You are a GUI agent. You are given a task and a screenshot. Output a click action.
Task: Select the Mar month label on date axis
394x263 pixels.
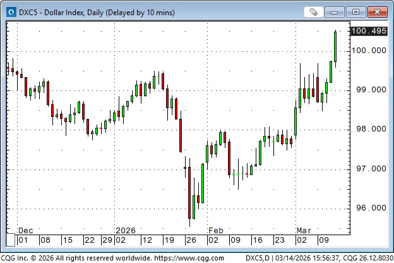pos(304,230)
